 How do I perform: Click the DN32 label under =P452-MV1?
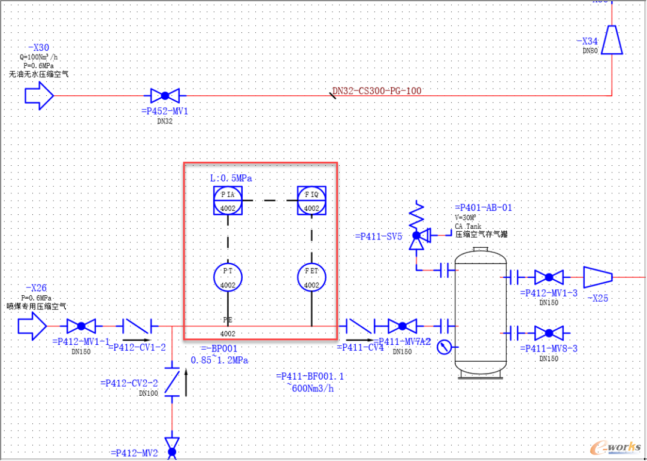165,122
